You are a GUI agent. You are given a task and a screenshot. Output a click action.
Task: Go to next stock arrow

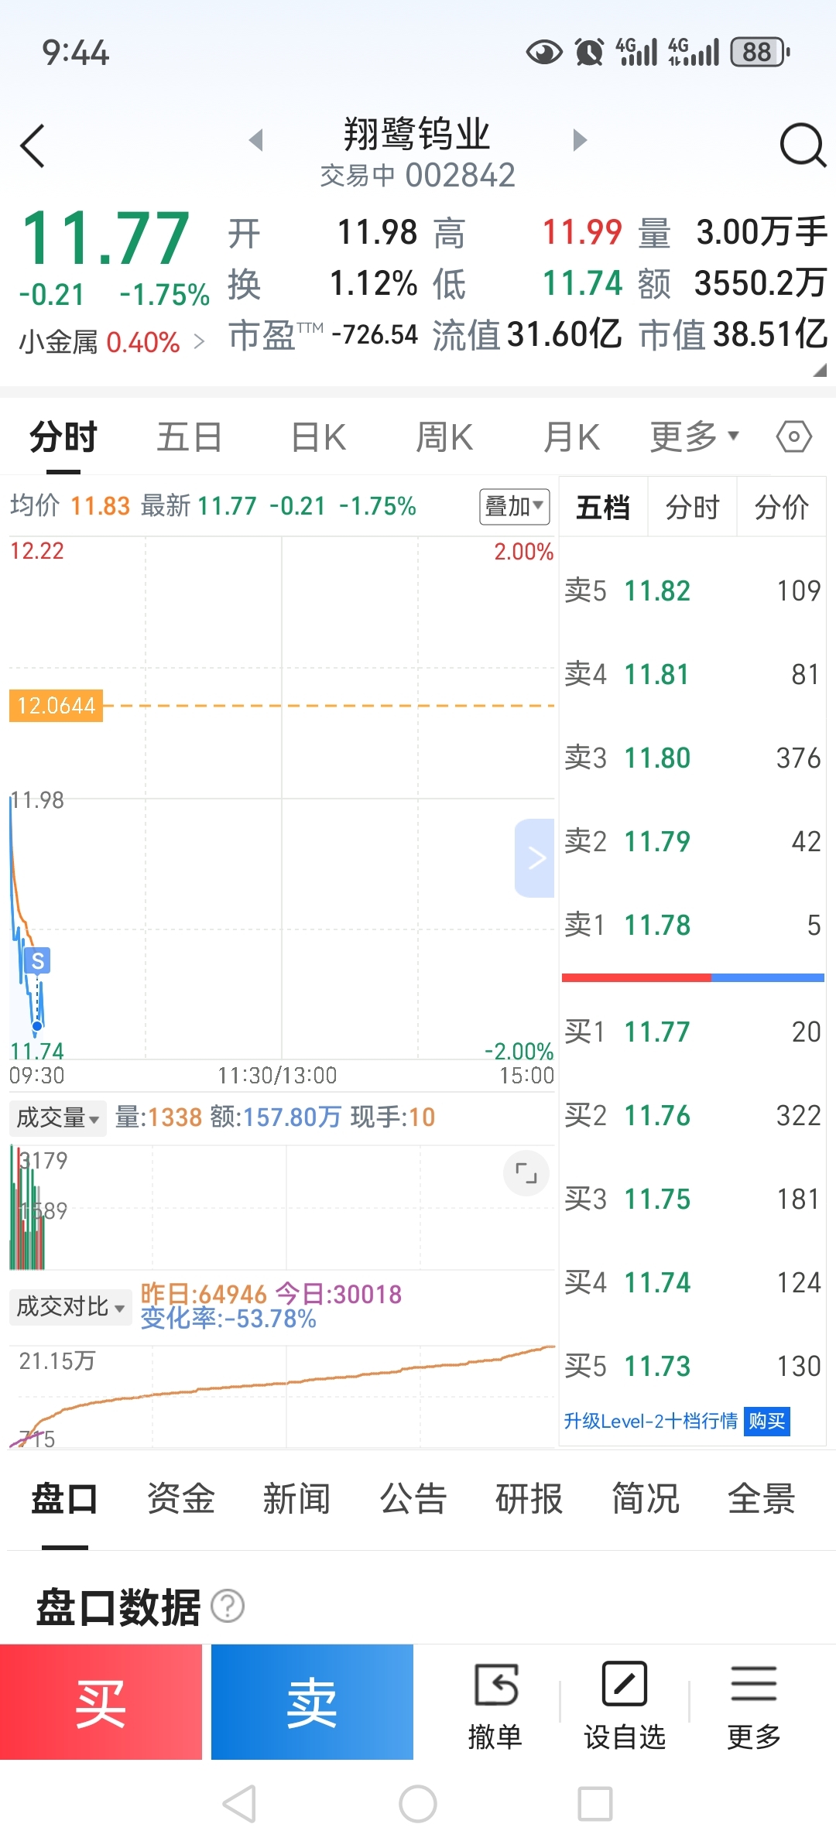[x=579, y=140]
